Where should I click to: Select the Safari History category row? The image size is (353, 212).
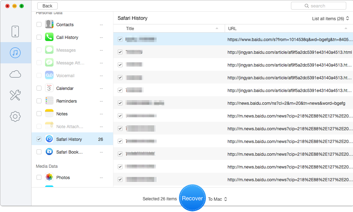pyautogui.click(x=72, y=139)
